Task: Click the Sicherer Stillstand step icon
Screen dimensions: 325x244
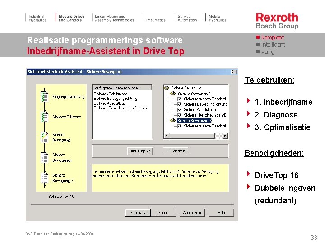Action: coord(44,117)
